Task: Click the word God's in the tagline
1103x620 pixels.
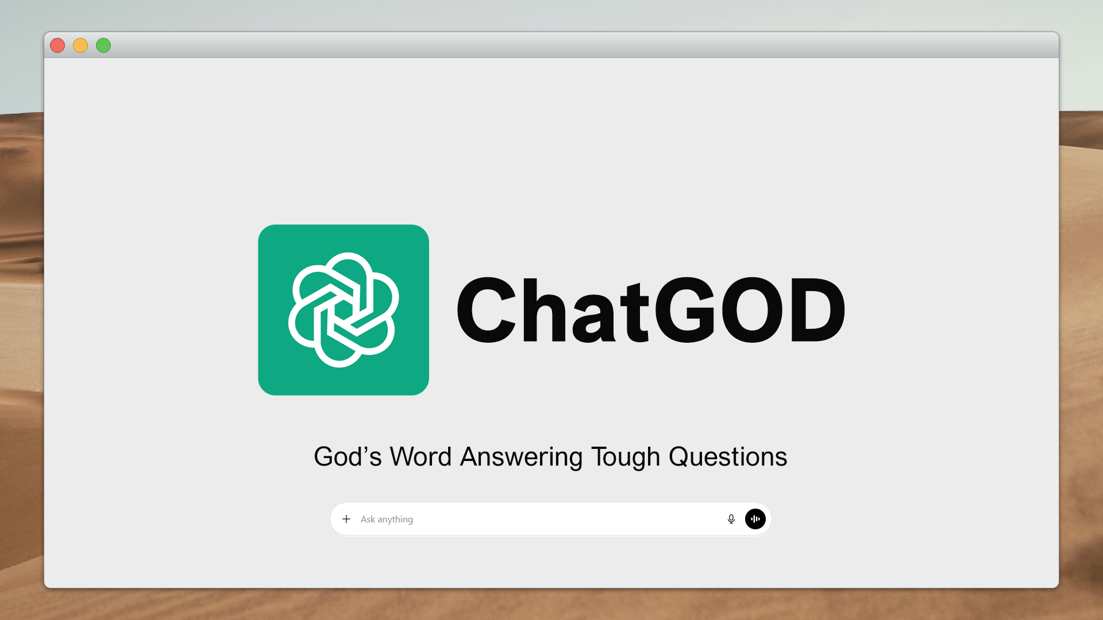Action: 347,457
